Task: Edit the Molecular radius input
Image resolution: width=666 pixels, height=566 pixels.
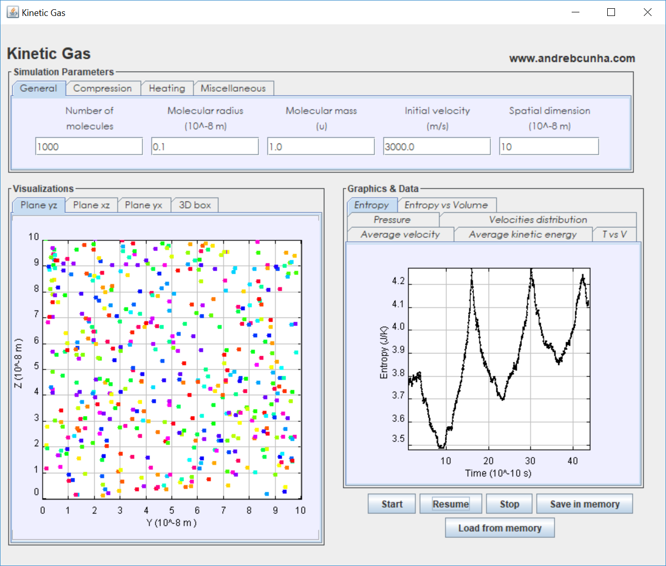Action: [x=205, y=146]
